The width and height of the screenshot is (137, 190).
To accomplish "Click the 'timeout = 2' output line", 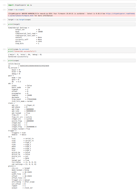I will pyautogui.click(x=20, y=89).
